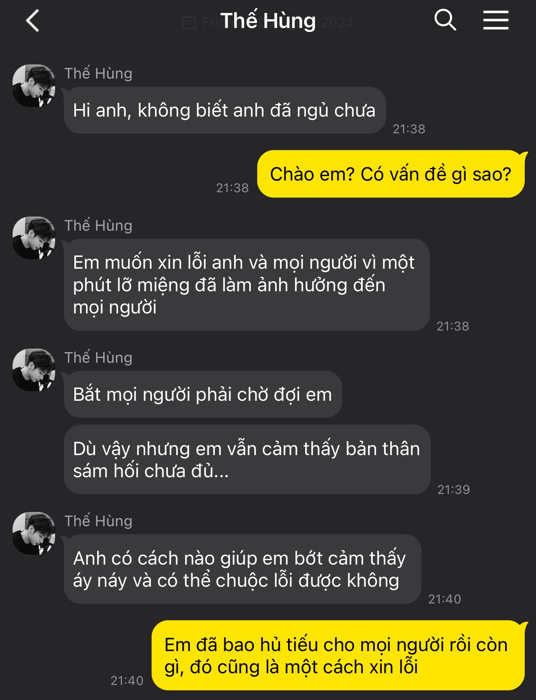Image resolution: width=536 pixels, height=700 pixels.
Task: Select yellow bubble 'Chào em? Có vấn đề gì sao?'
Action: [391, 174]
